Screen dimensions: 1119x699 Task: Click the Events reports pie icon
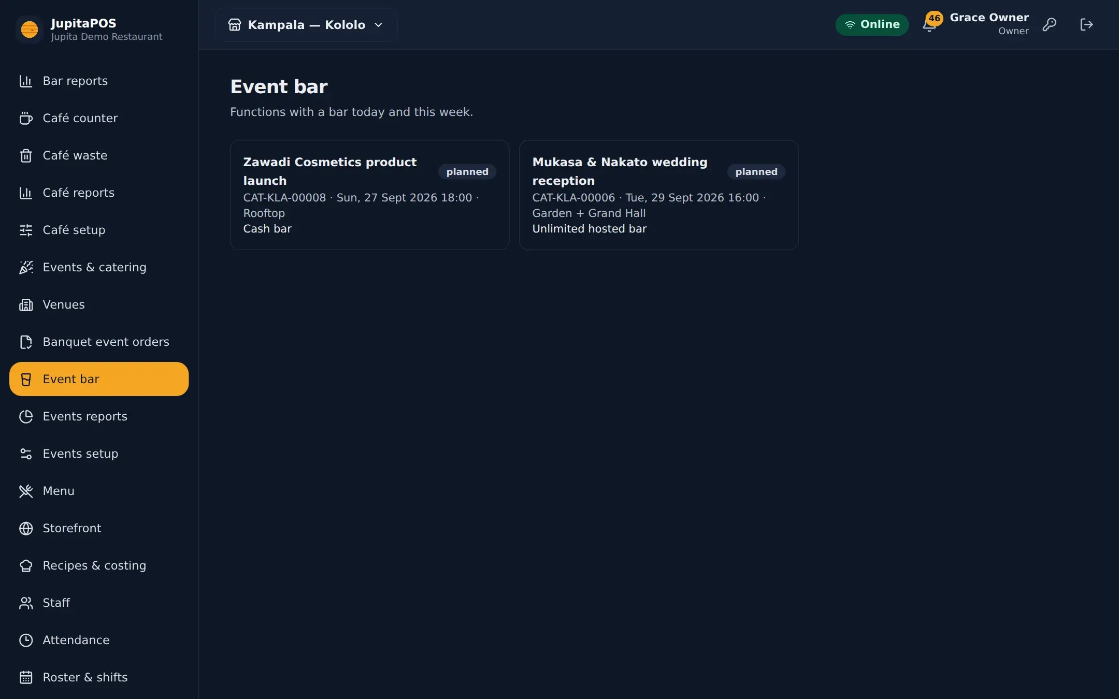(26, 417)
